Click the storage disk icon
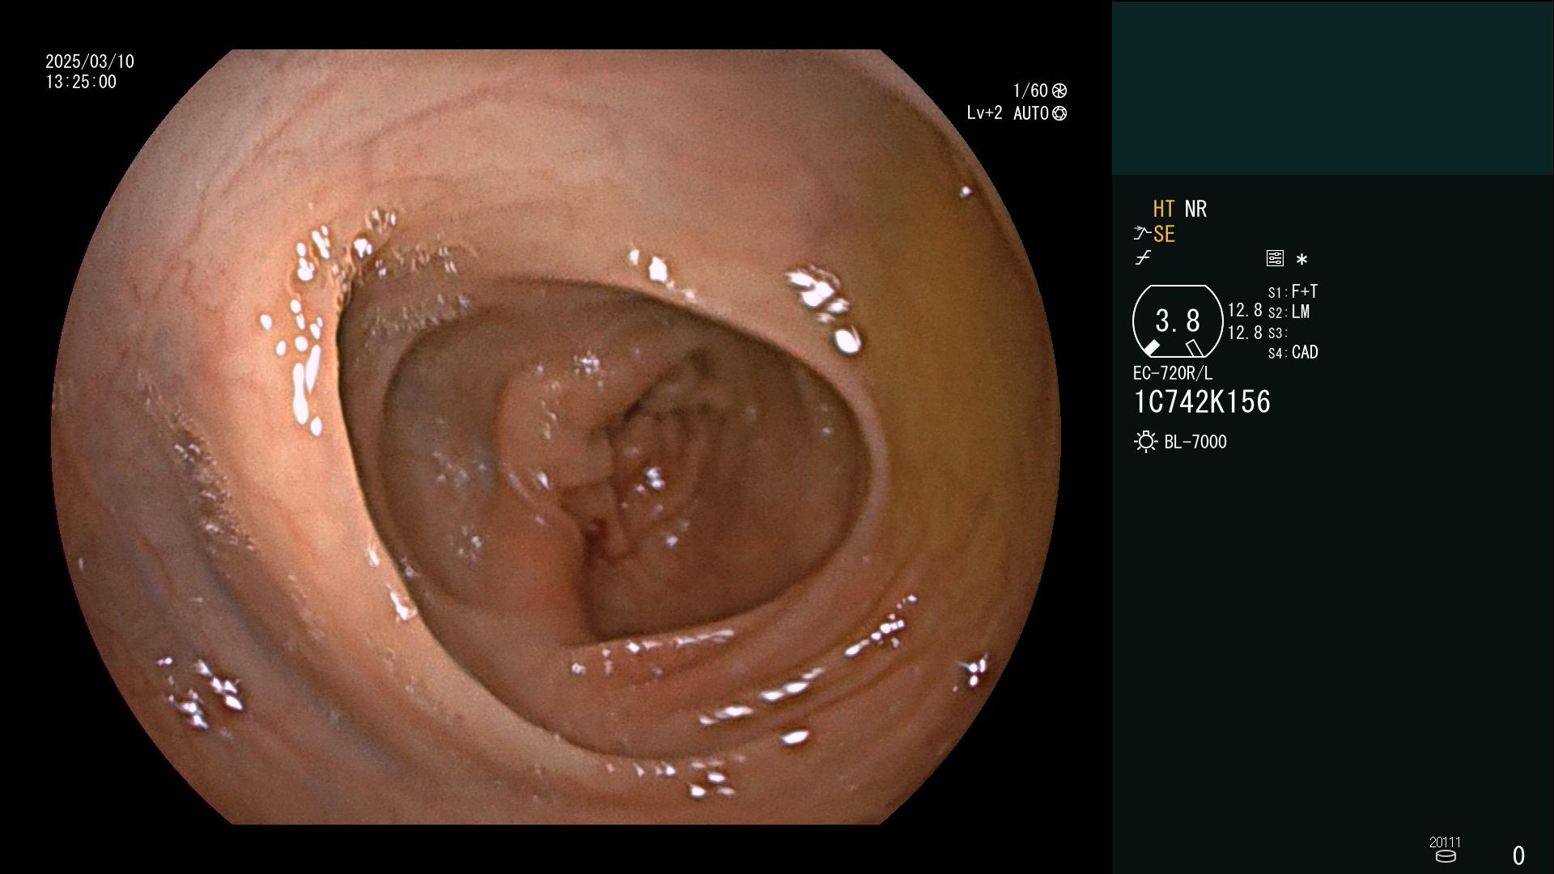 [x=1446, y=856]
